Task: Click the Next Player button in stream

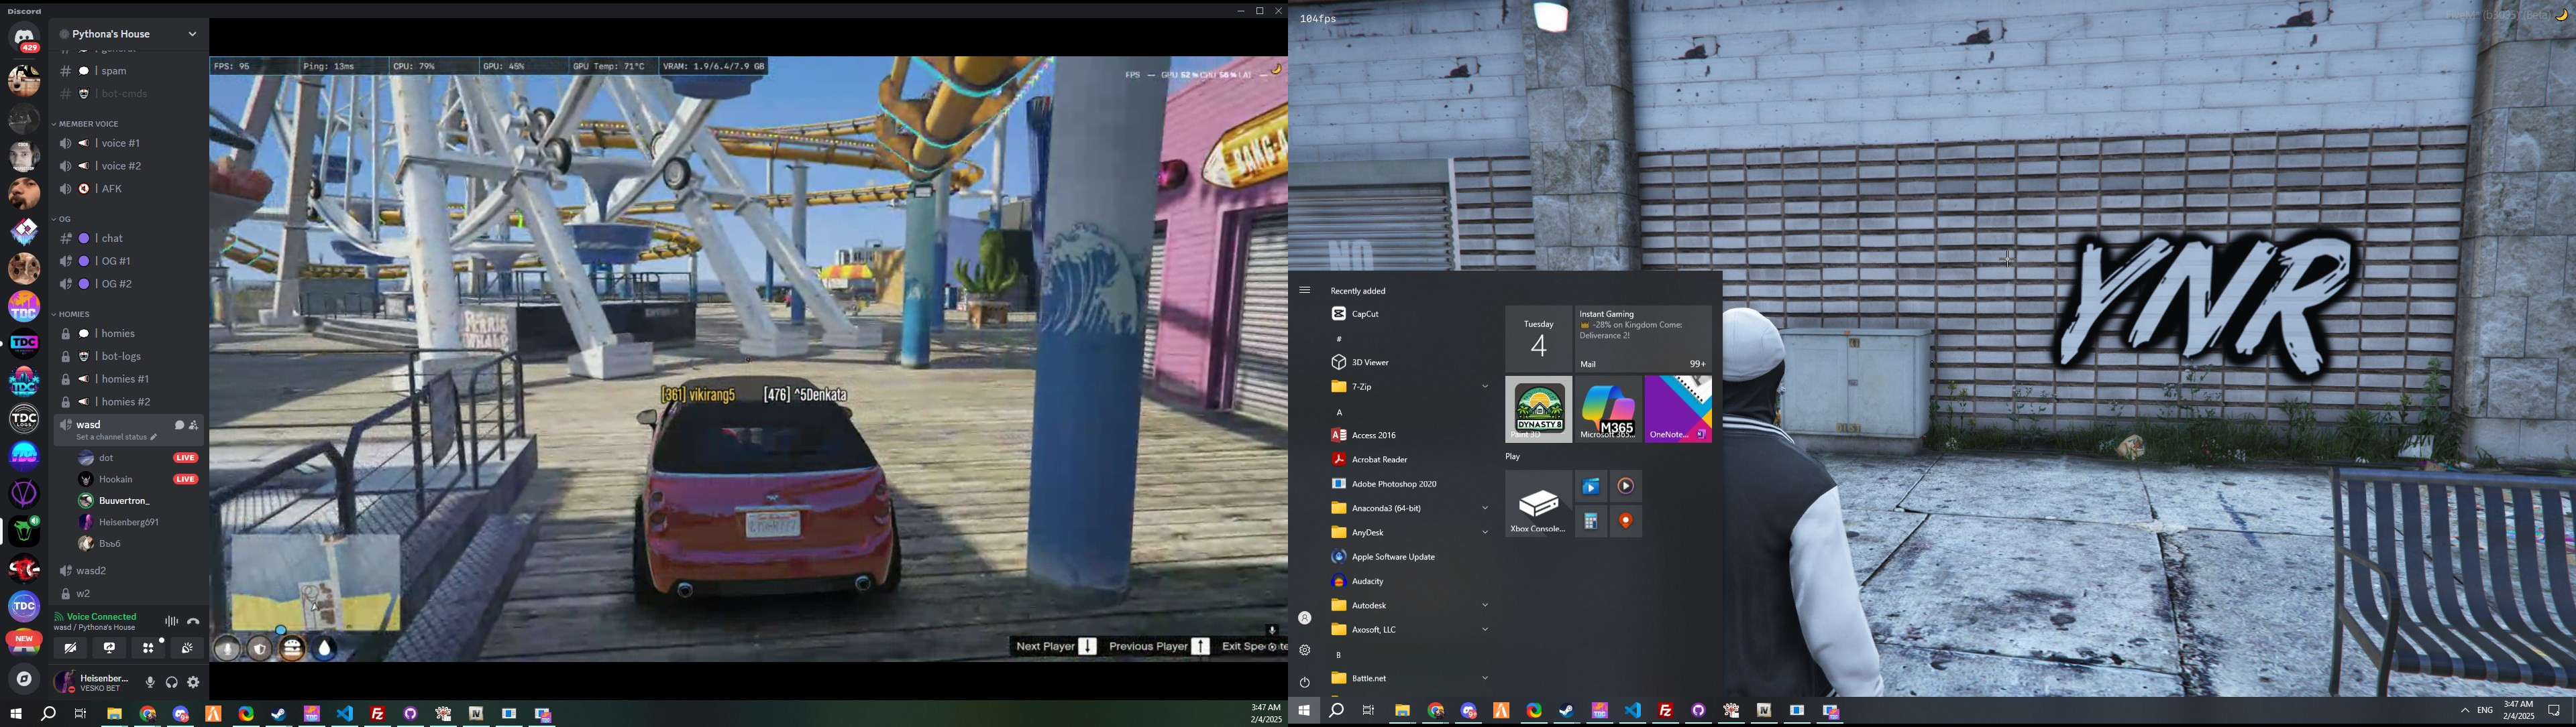Action: tap(1055, 647)
